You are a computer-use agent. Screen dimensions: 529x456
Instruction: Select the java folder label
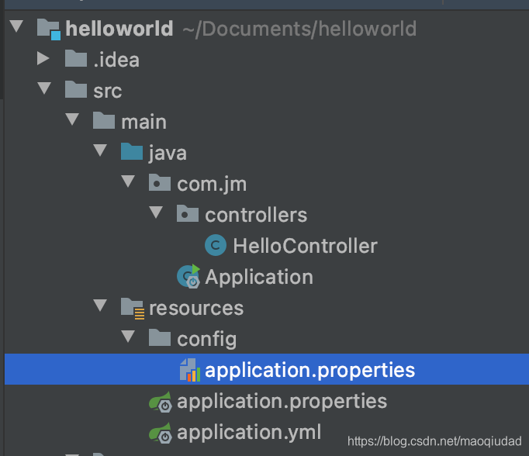[168, 154]
